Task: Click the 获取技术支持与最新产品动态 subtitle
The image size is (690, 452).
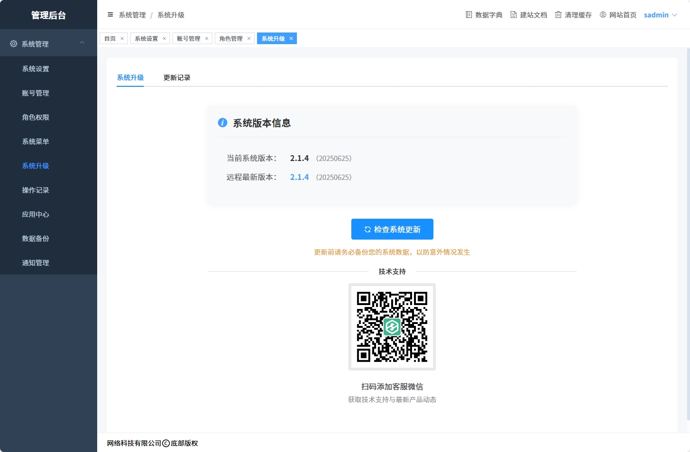Action: pyautogui.click(x=392, y=400)
